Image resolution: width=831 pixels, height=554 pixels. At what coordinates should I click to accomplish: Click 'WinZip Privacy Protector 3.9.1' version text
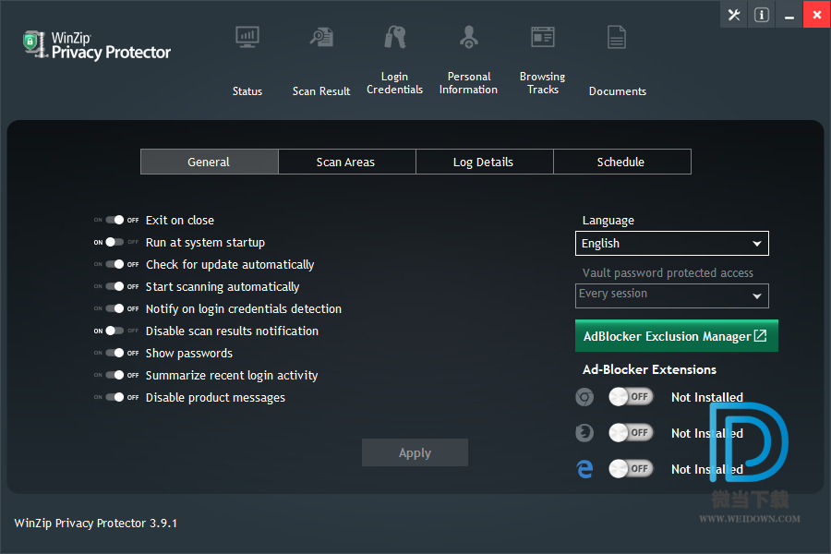click(96, 524)
